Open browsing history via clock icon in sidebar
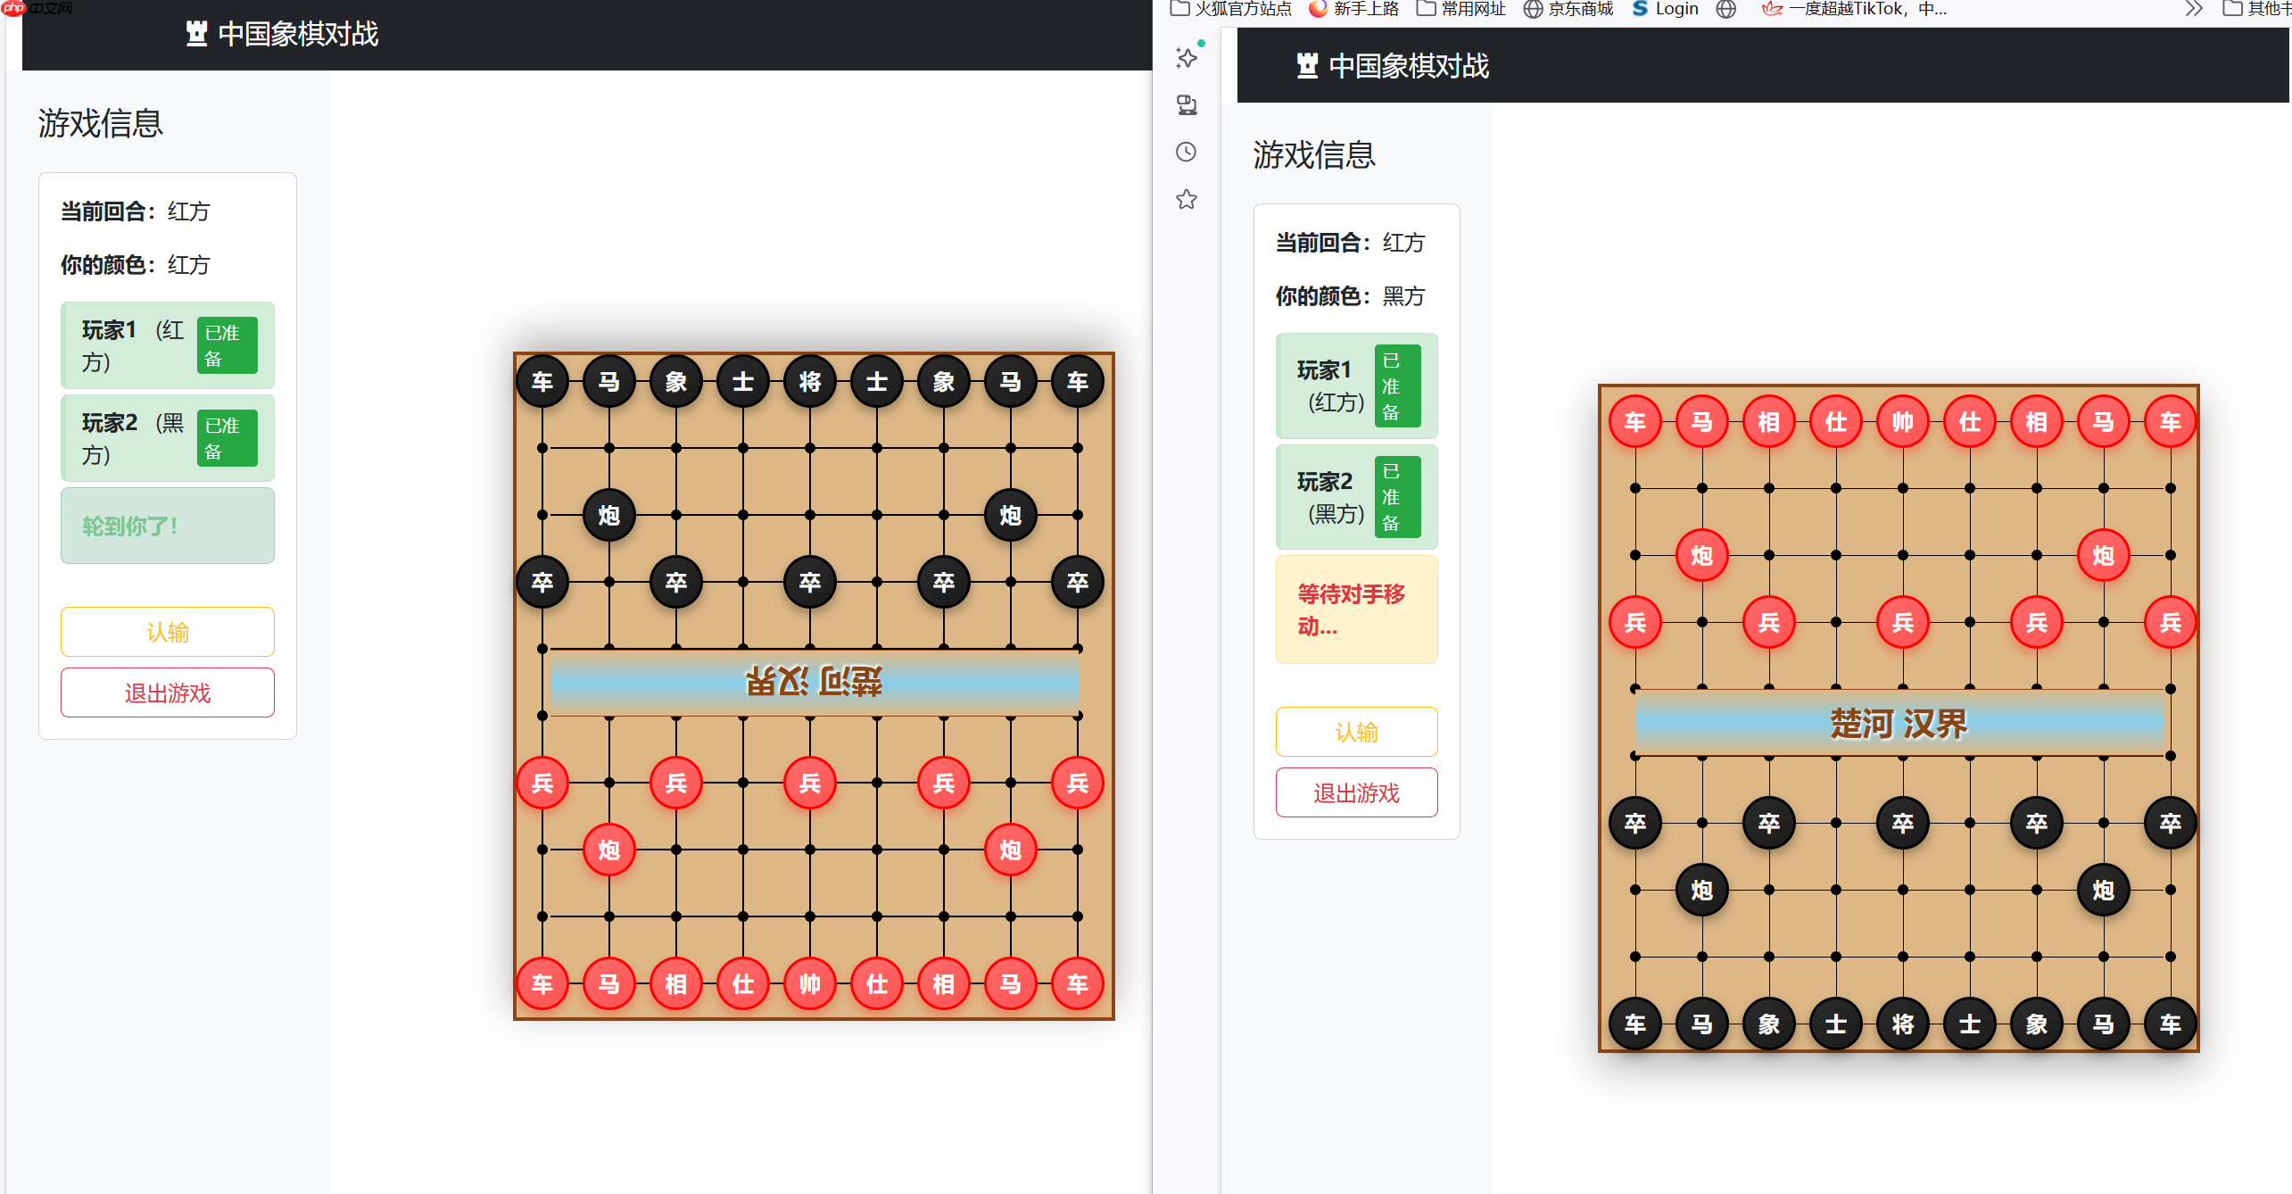The height and width of the screenshot is (1194, 2292). 1187,152
